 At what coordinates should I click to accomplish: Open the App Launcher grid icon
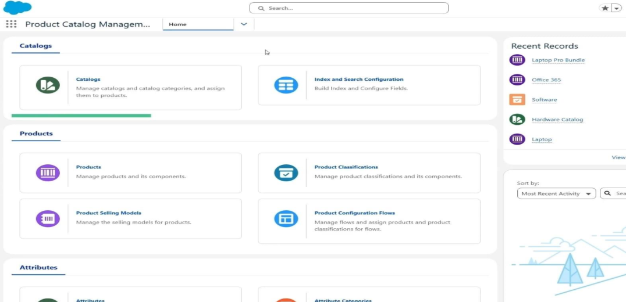point(11,24)
